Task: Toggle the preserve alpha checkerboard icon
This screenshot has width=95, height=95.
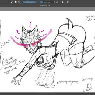Action: [16, 2]
